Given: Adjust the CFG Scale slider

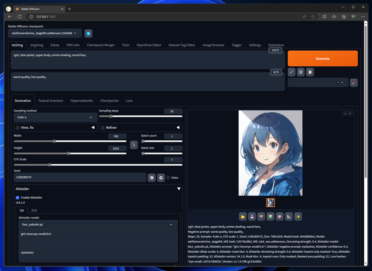Looking at the screenshot, I should [98, 165].
